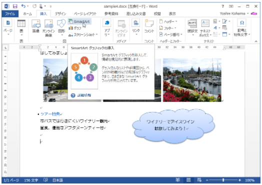
Task: Click the zoom out minus button
Action: click(x=207, y=180)
